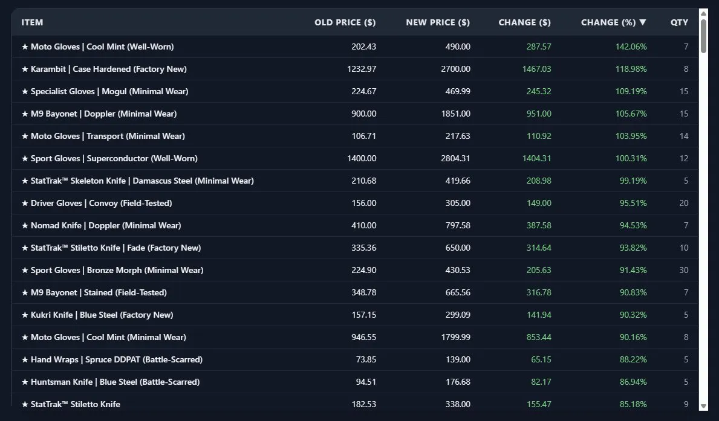Click the star beside Huntsman Knife Blue Steel
719x421 pixels.
(25, 382)
